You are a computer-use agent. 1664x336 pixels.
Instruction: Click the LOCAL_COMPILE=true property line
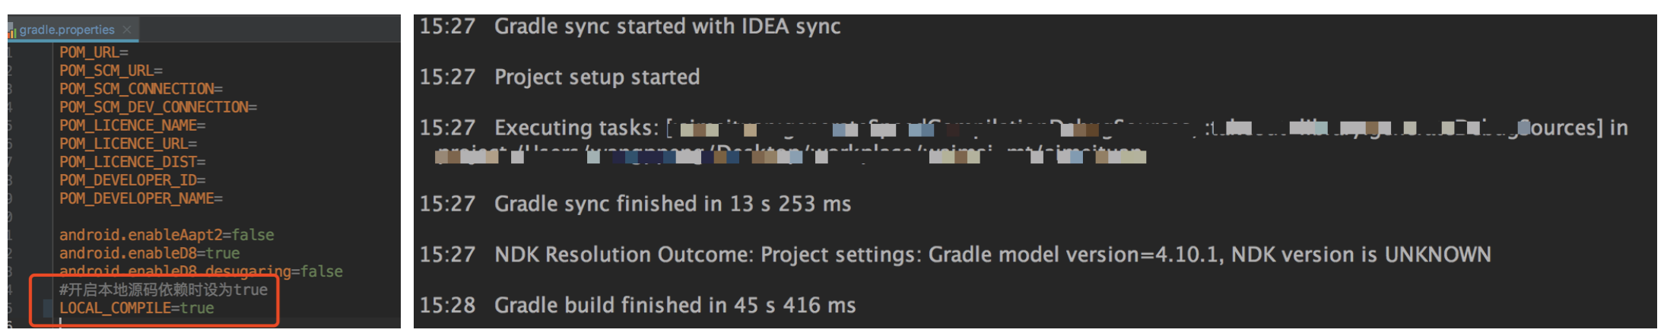[136, 308]
